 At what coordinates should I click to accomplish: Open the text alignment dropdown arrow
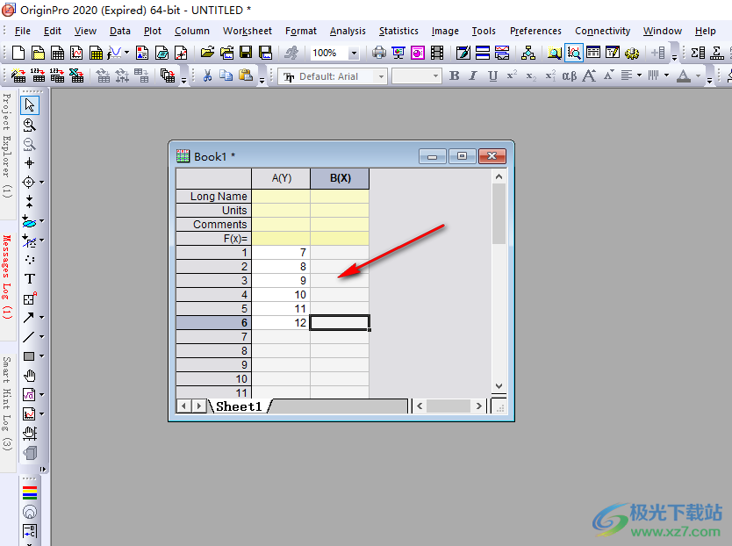[x=639, y=75]
